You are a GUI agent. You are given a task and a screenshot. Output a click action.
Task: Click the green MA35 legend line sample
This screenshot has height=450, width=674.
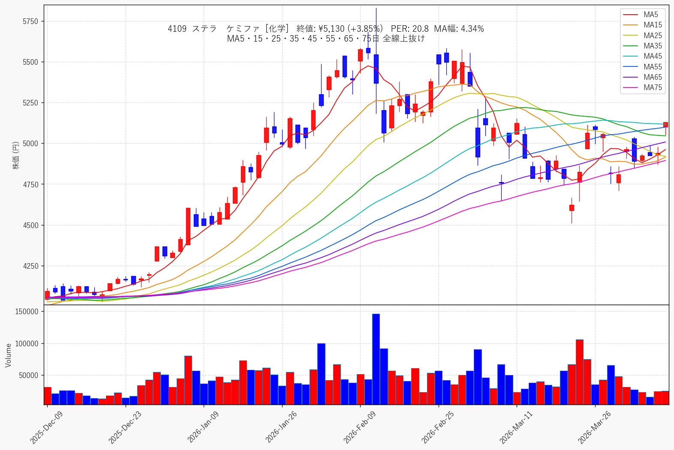point(630,46)
